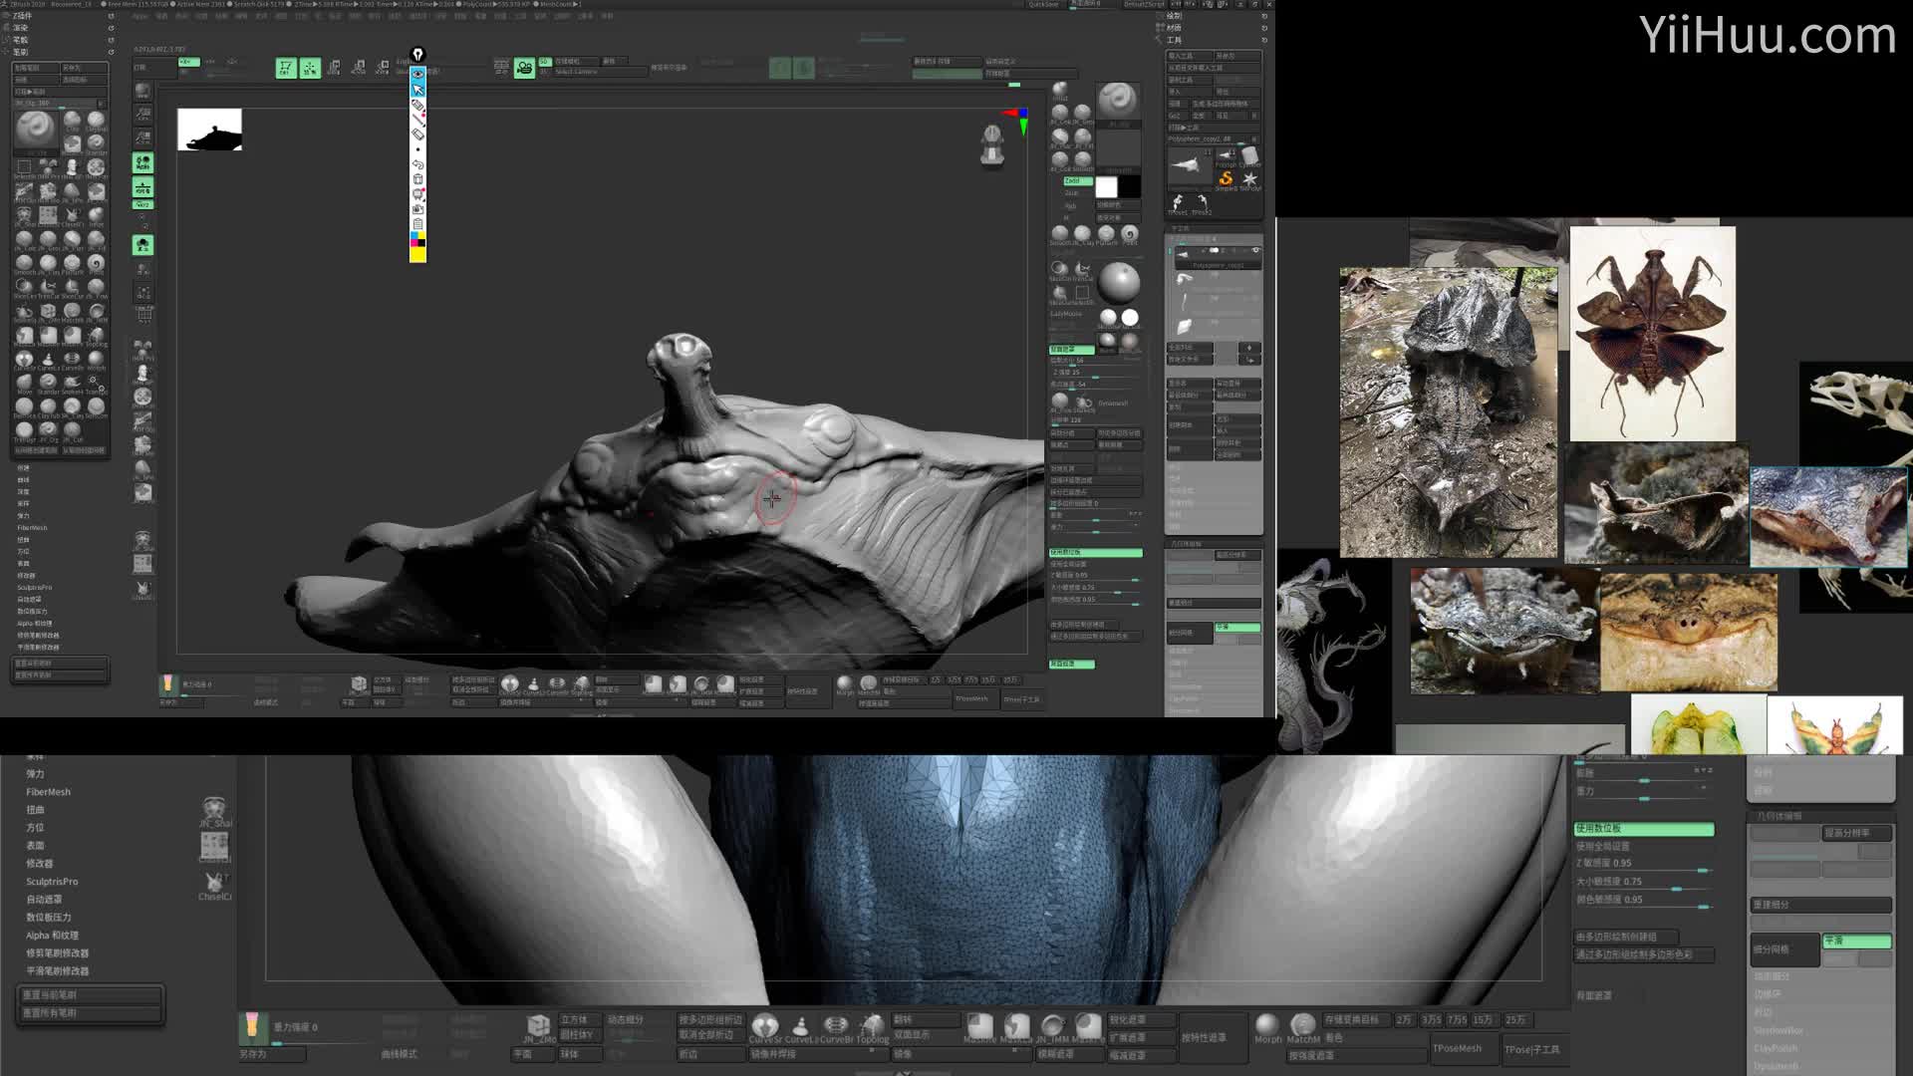
Task: Select the arrow pointer tool in annotation bar
Action: click(418, 90)
